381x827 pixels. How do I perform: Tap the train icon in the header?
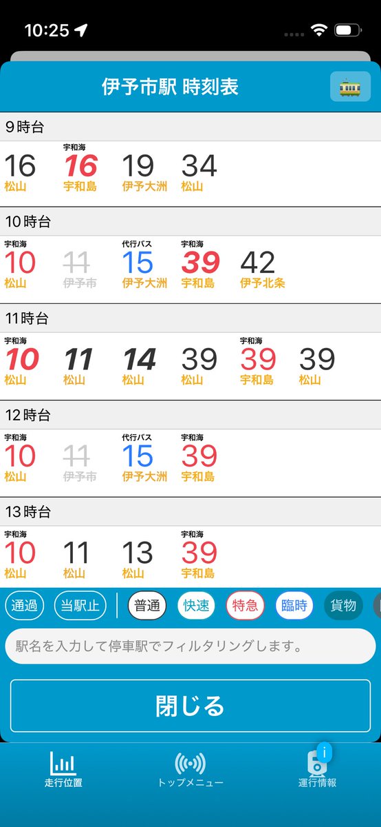(350, 87)
